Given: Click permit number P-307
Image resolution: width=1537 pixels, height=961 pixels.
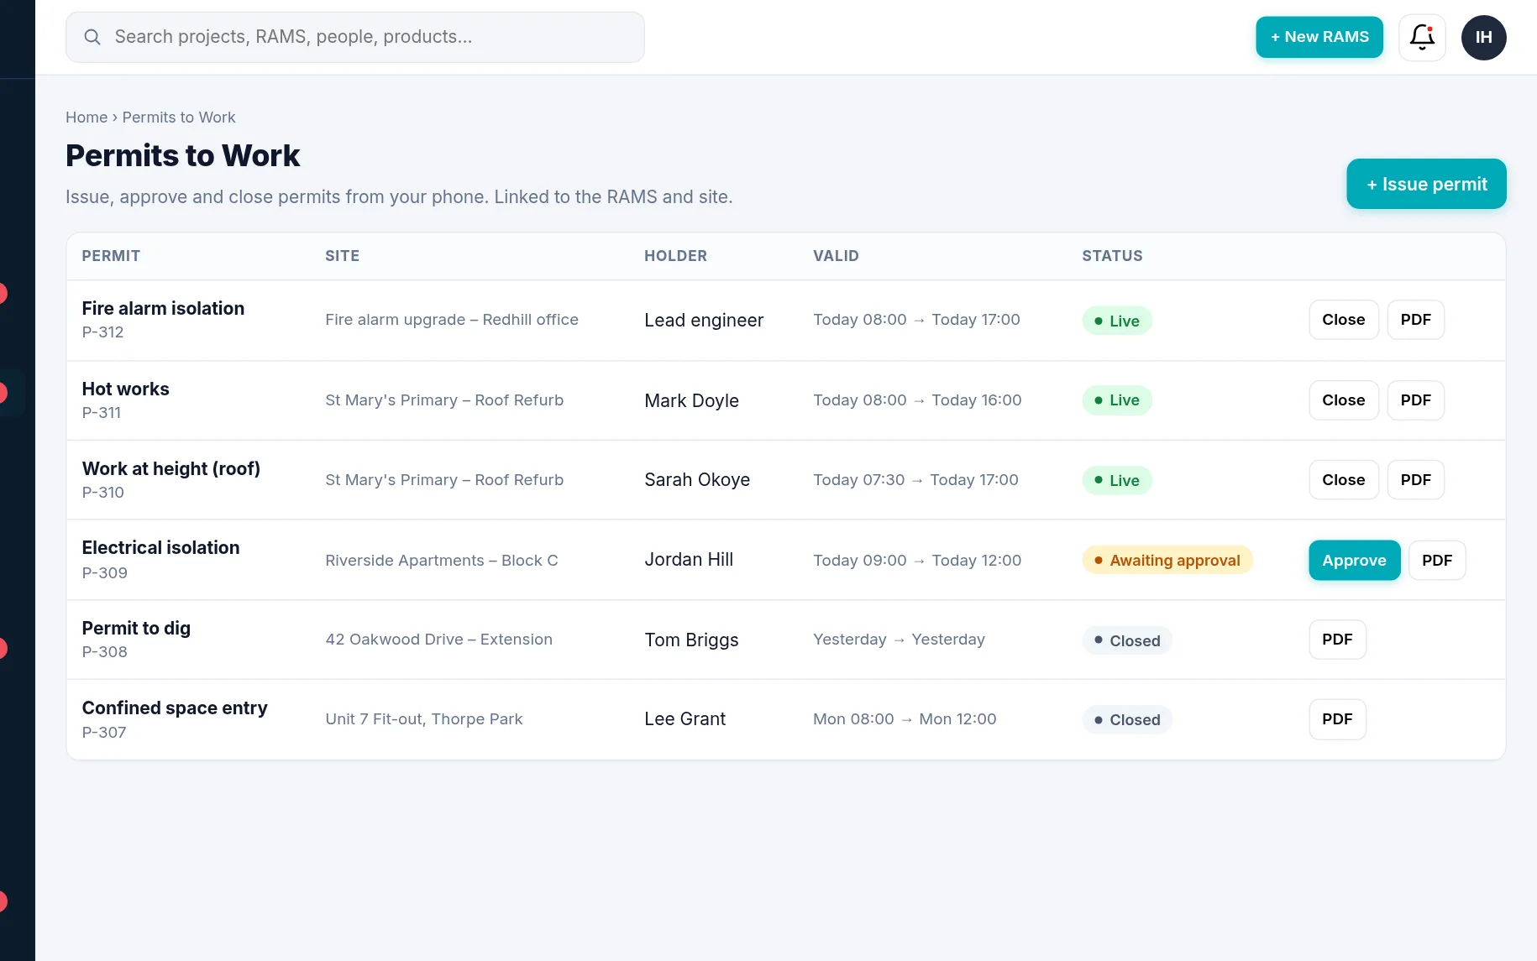Looking at the screenshot, I should coord(104,733).
